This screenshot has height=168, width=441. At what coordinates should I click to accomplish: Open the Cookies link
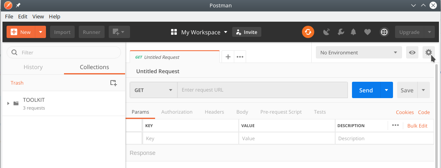(405, 112)
